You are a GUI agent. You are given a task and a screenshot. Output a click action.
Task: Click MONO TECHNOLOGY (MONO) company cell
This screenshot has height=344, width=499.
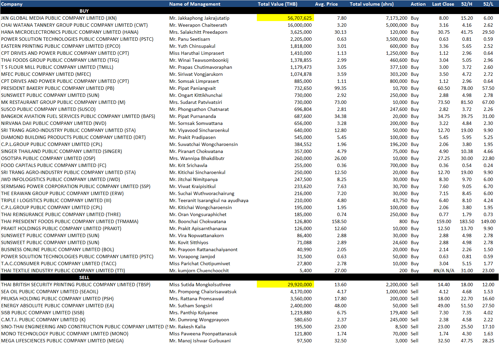tap(65, 334)
